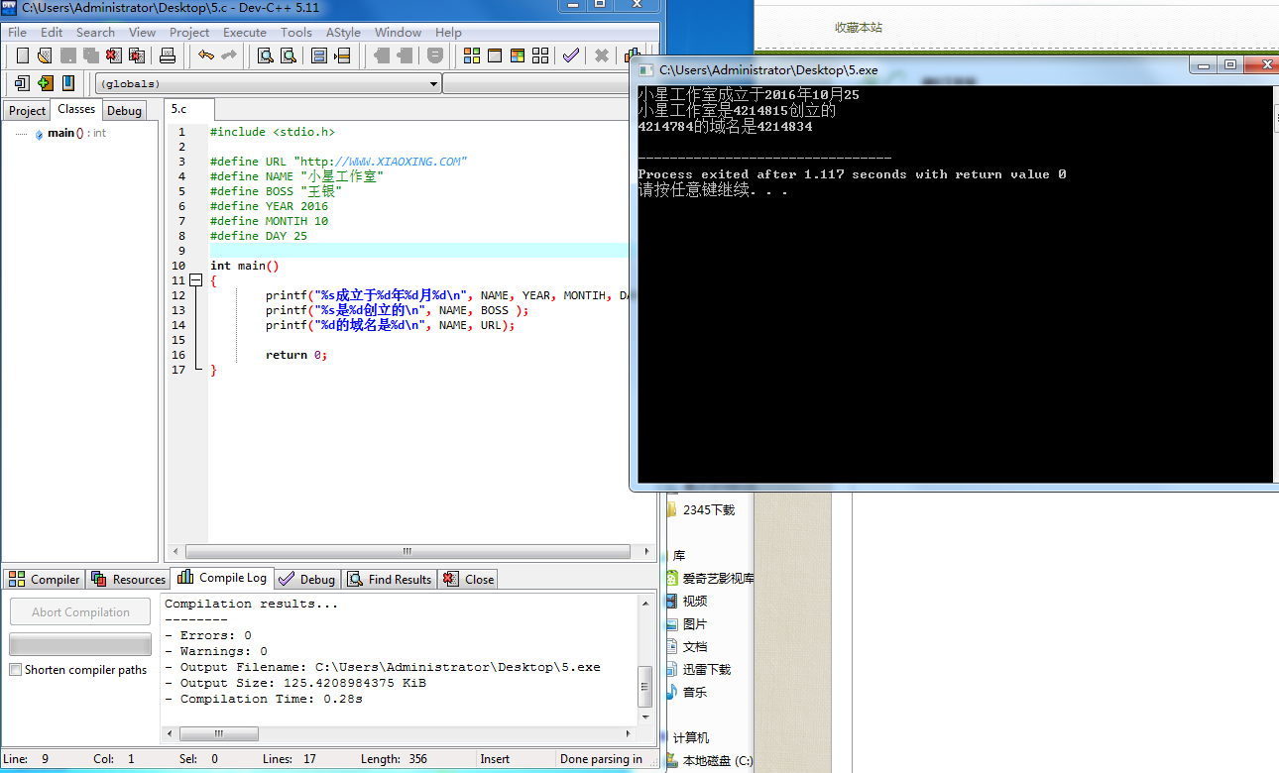Click the Undo arrow icon
The image size is (1279, 773).
[x=205, y=55]
